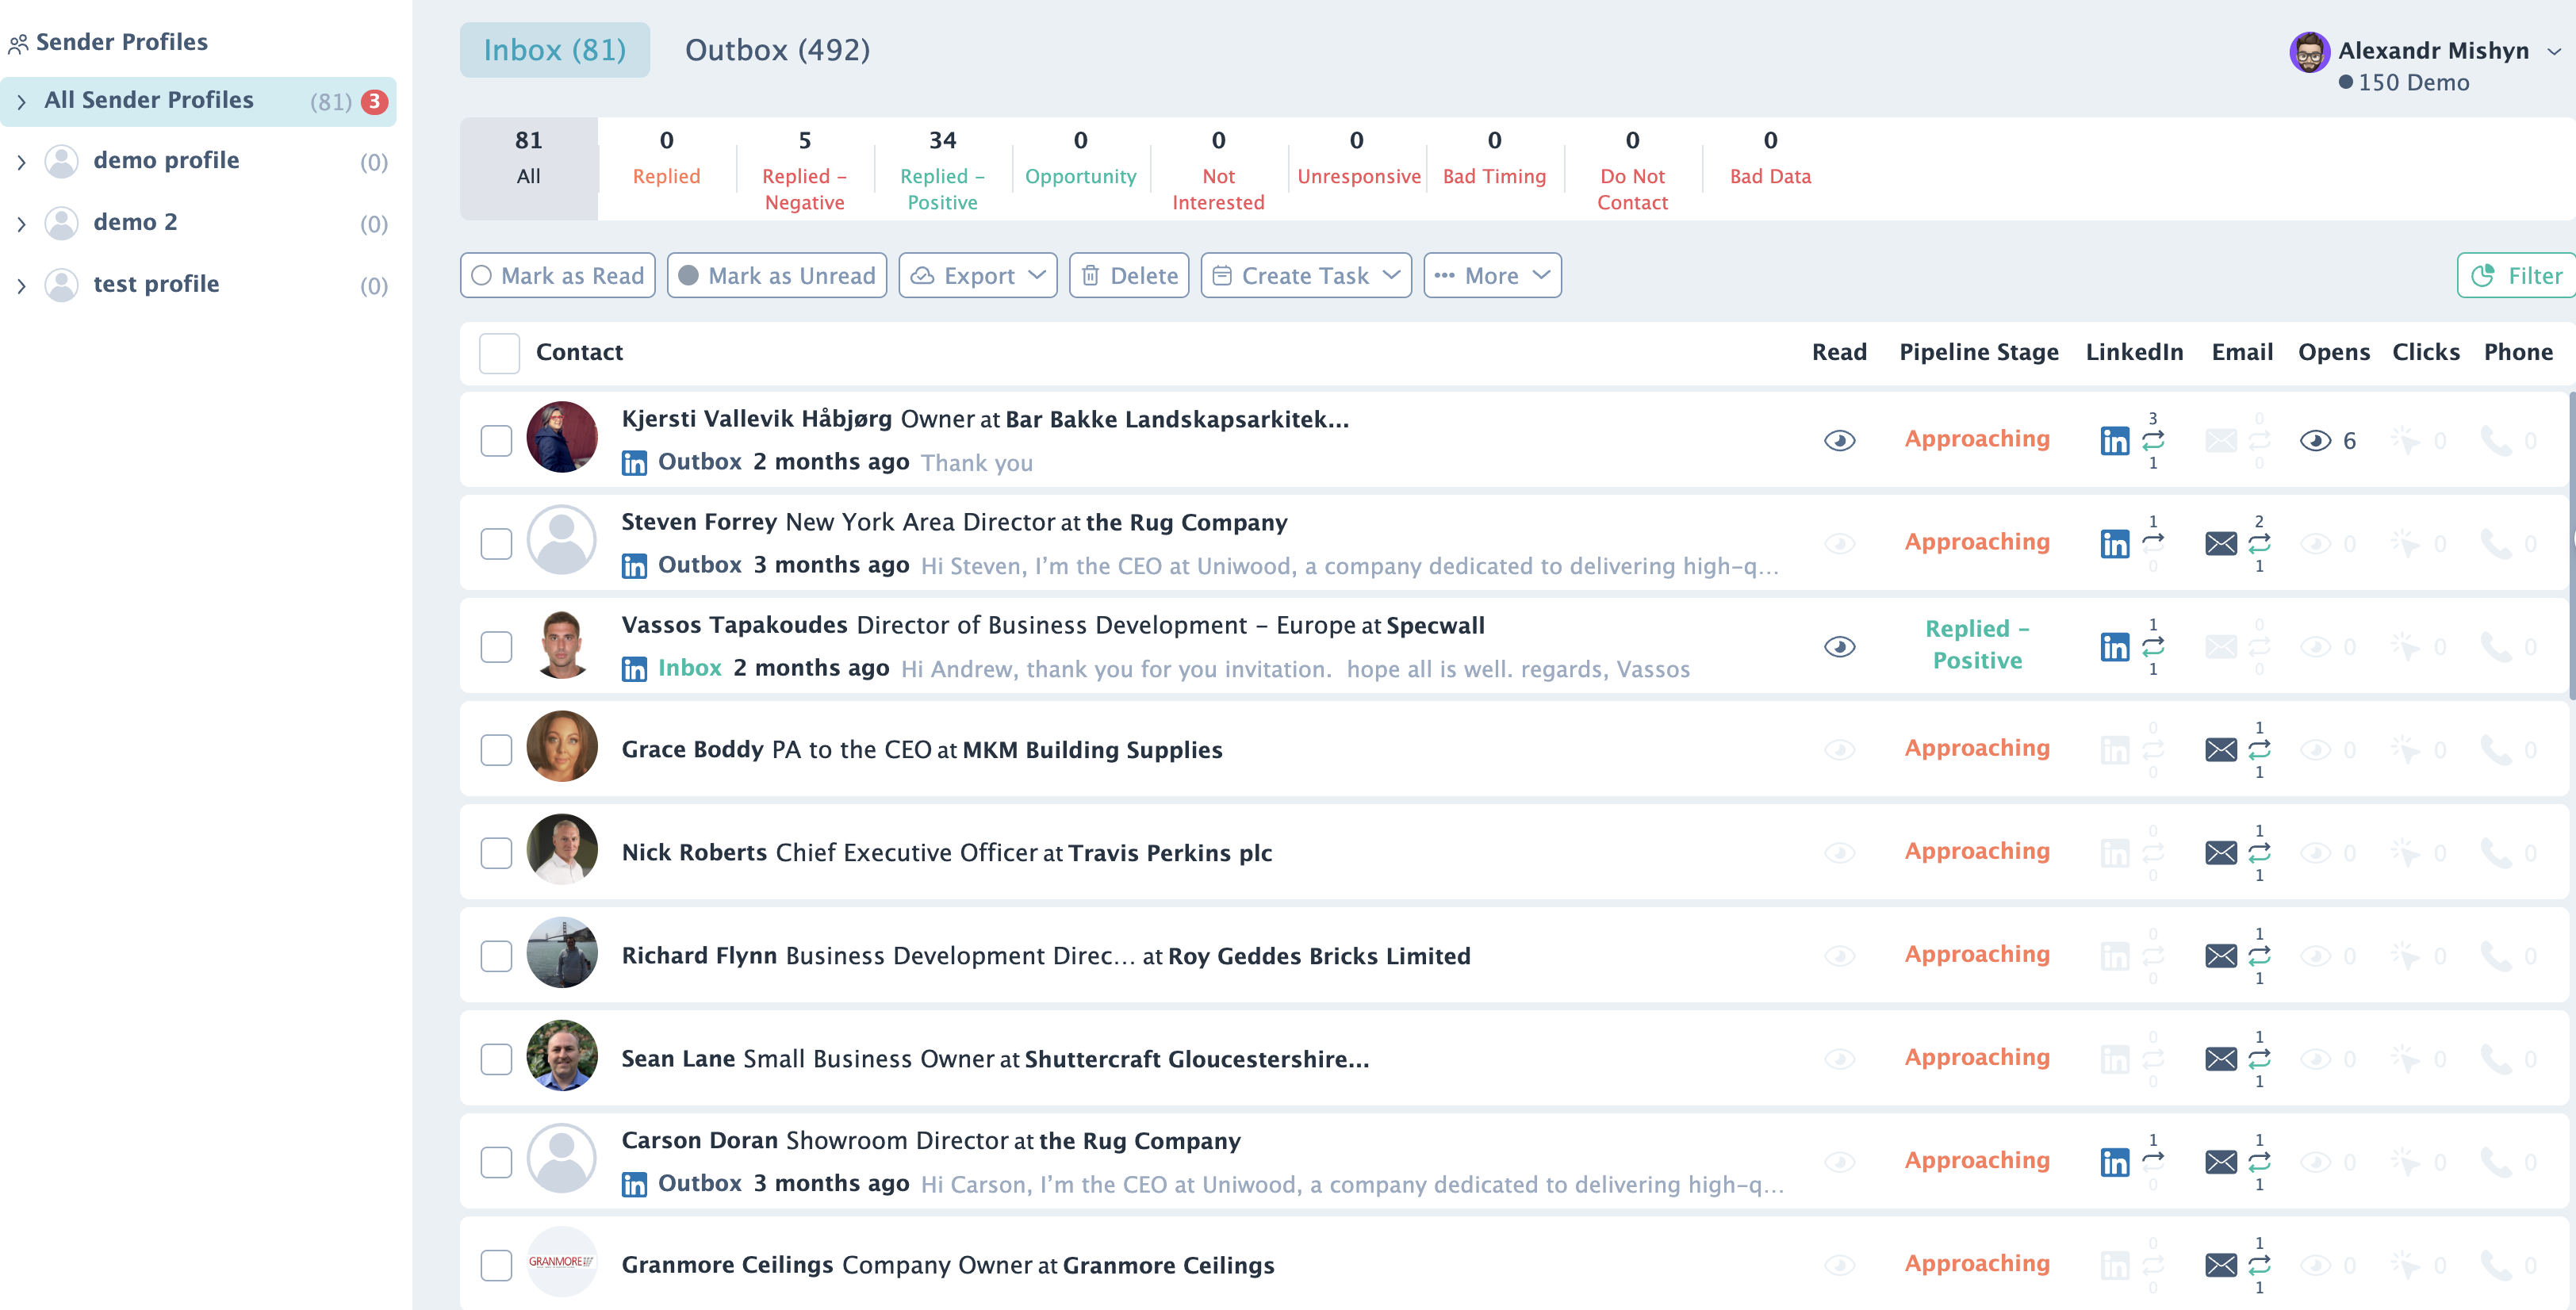
Task: Click phone icon in Kjersti Vallevik row
Action: click(2496, 441)
